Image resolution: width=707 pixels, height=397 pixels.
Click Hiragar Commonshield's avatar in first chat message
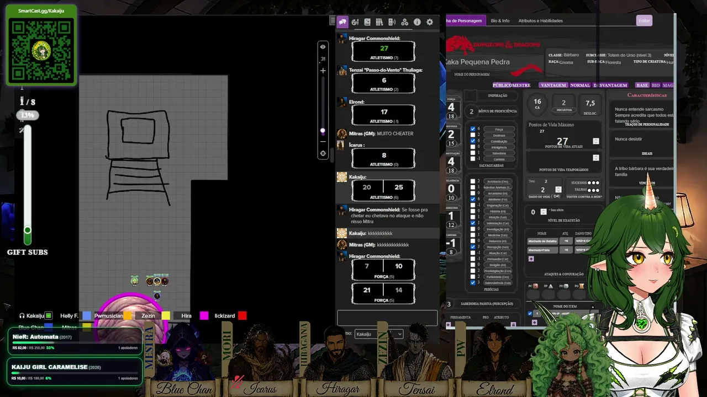click(x=342, y=39)
